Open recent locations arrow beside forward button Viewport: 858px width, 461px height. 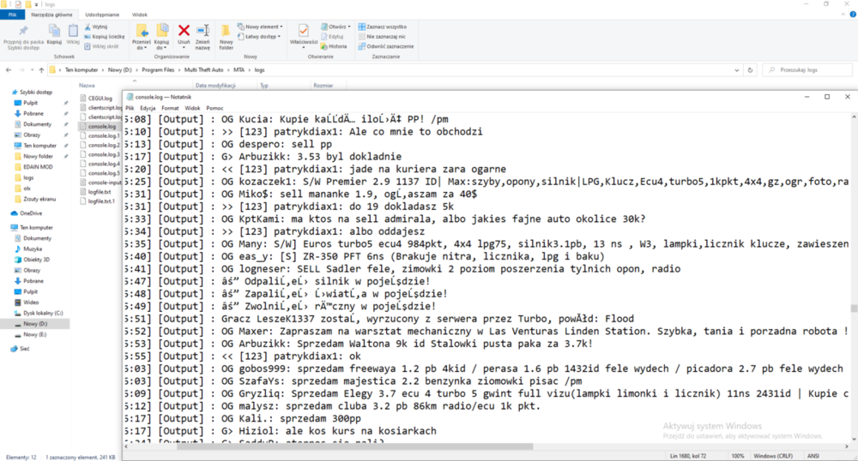click(32, 70)
